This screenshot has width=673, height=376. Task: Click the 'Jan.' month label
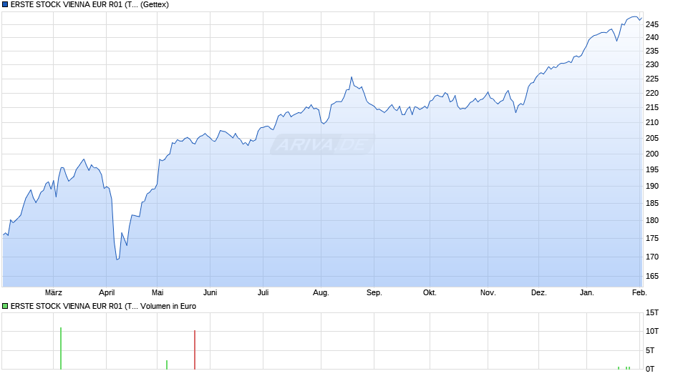(x=587, y=292)
